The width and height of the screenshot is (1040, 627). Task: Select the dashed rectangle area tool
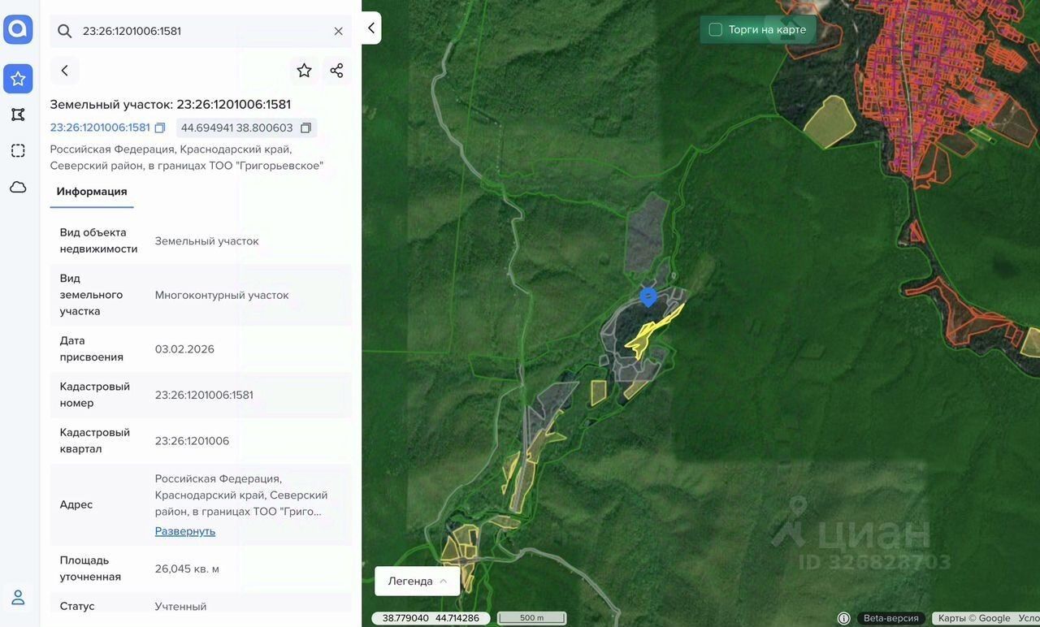18,150
